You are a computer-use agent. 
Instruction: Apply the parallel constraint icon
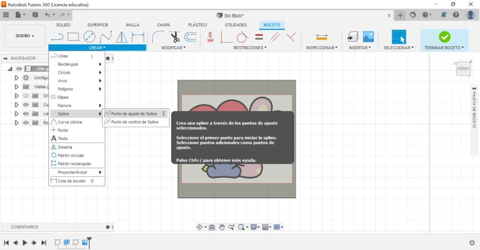pyautogui.click(x=275, y=37)
